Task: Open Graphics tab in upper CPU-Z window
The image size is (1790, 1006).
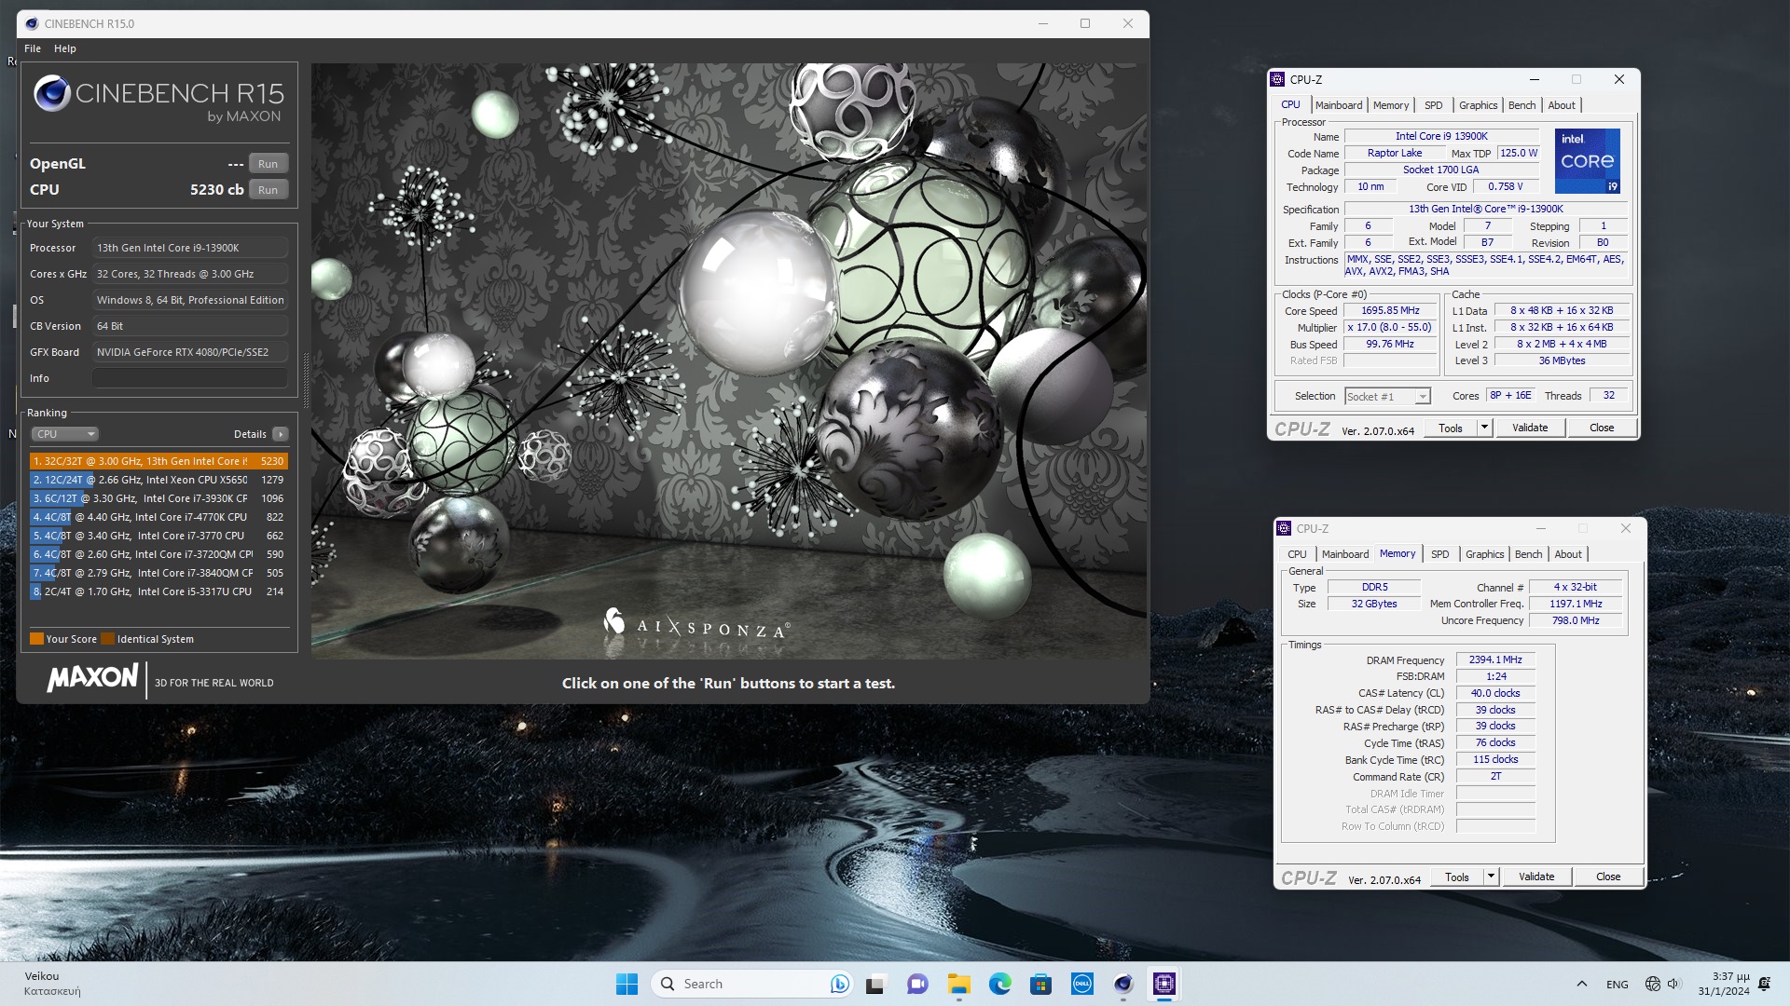Action: pyautogui.click(x=1479, y=105)
